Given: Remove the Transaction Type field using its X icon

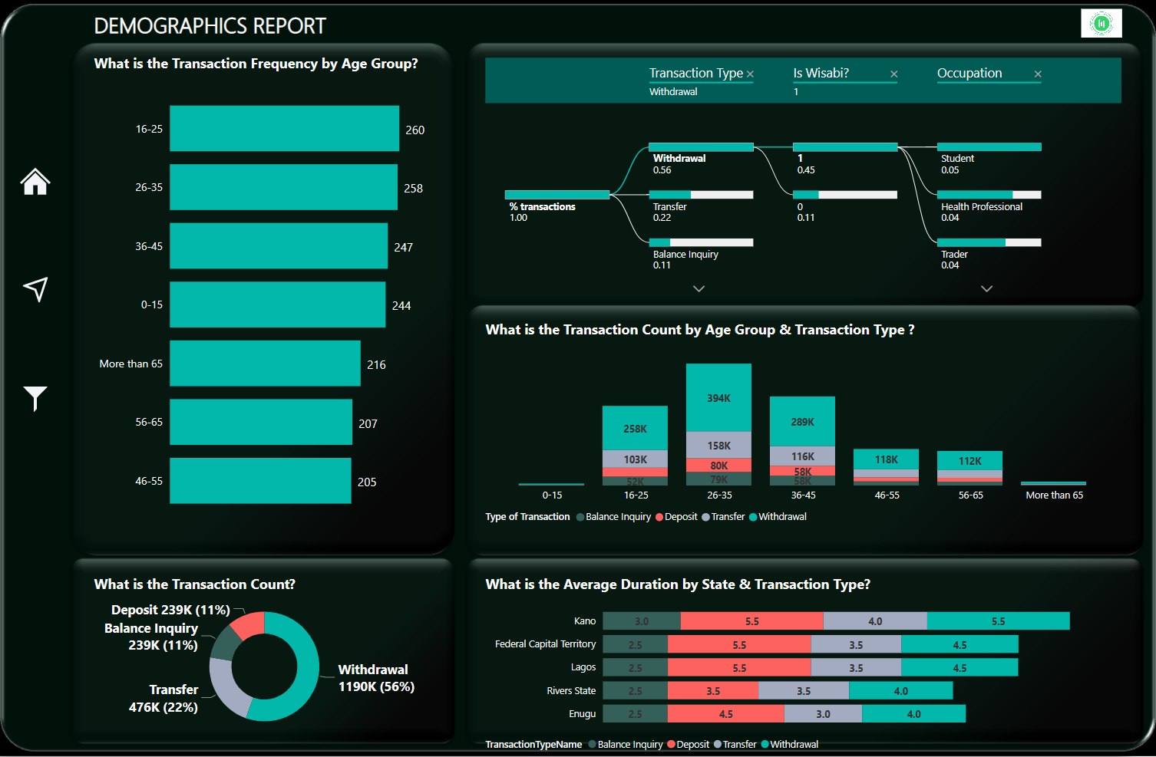Looking at the screenshot, I should pos(751,74).
